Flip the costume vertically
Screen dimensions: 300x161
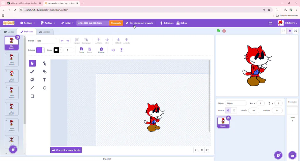(121, 50)
